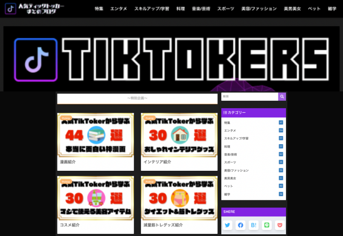343x236 pixels.
Task: Click the TIKTOKERS banner image
Action: click(x=171, y=59)
